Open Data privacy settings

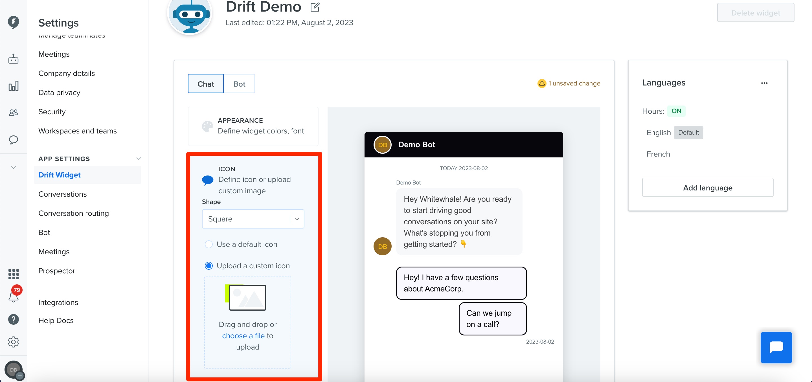click(59, 93)
